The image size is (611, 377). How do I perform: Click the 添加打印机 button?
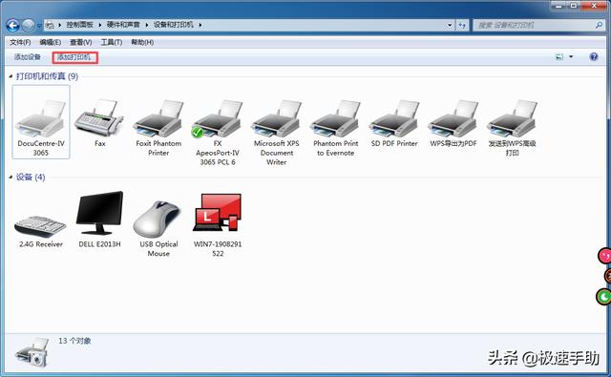[74, 57]
